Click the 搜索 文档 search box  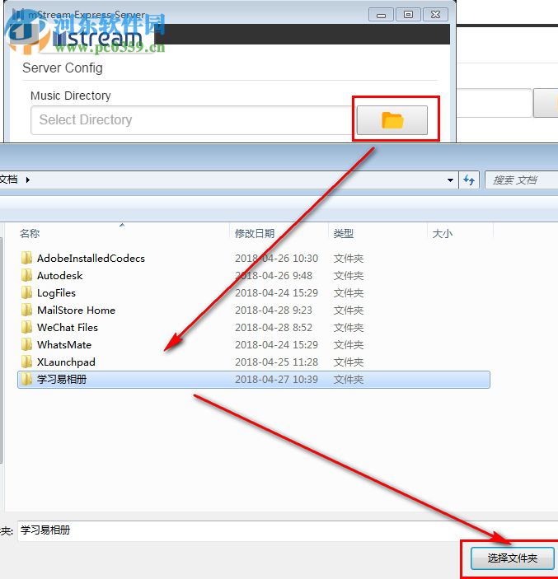point(521,180)
